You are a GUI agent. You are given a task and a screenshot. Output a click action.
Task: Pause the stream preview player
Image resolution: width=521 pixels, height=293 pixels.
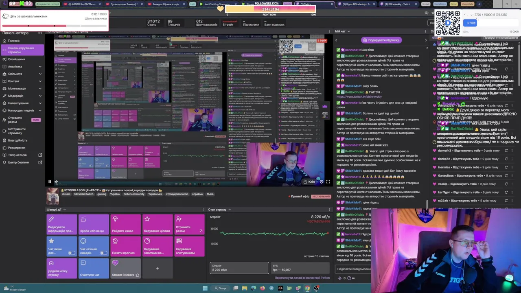[50, 182]
